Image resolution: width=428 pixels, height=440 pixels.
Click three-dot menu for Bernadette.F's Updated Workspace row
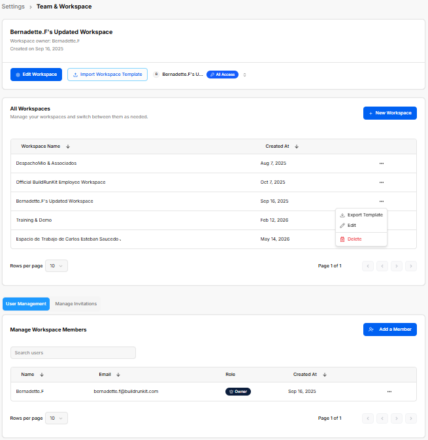(382, 201)
